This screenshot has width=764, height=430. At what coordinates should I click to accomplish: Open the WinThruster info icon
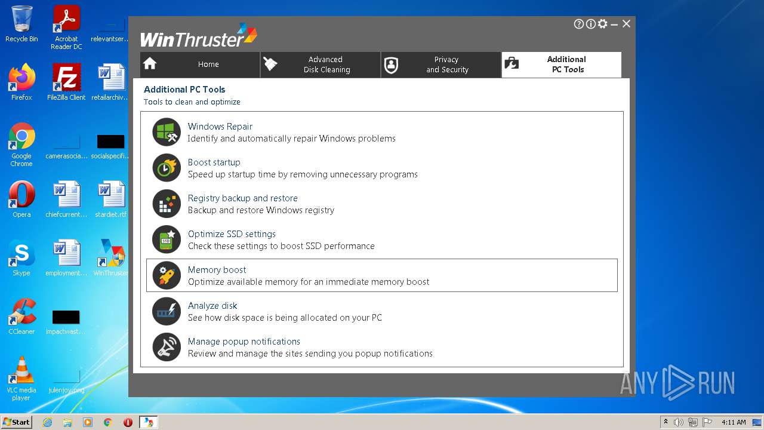(591, 24)
